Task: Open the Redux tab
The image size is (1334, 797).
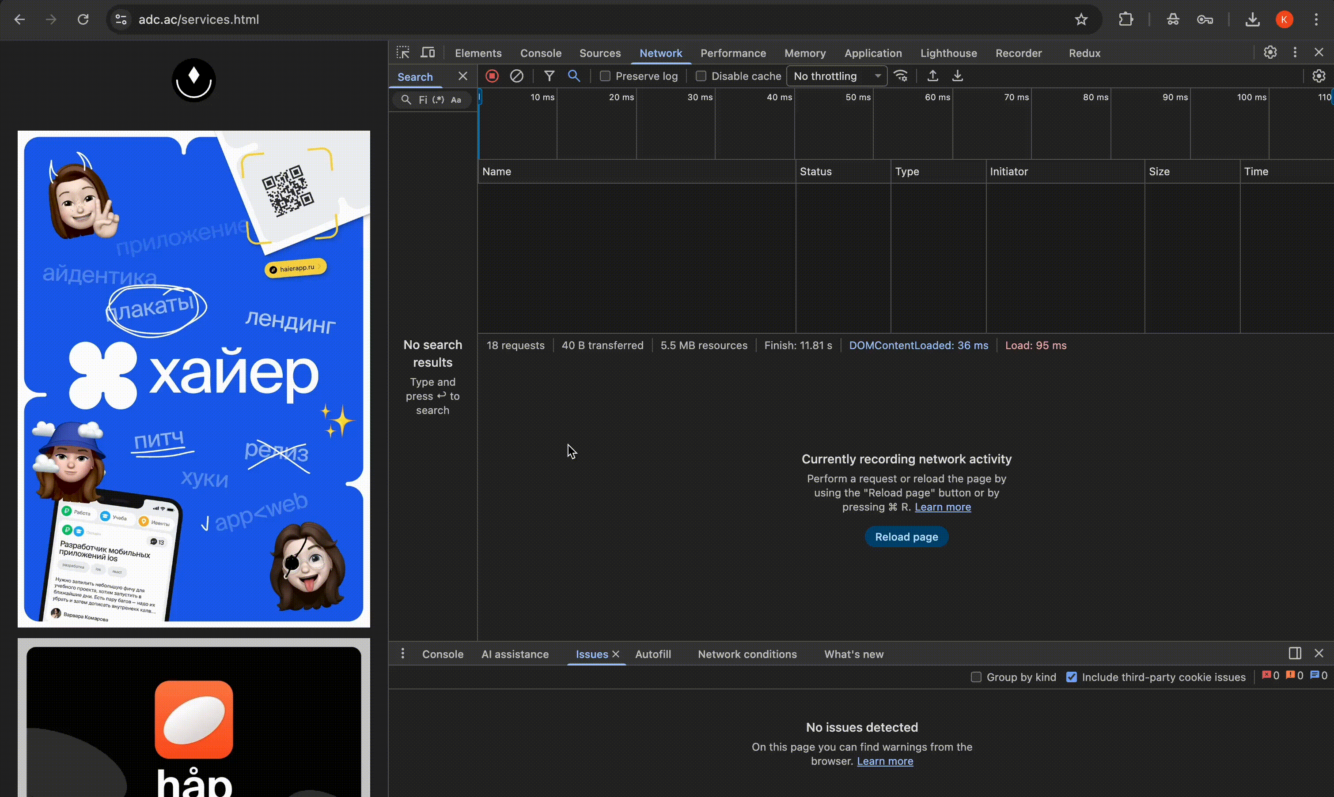Action: tap(1084, 53)
